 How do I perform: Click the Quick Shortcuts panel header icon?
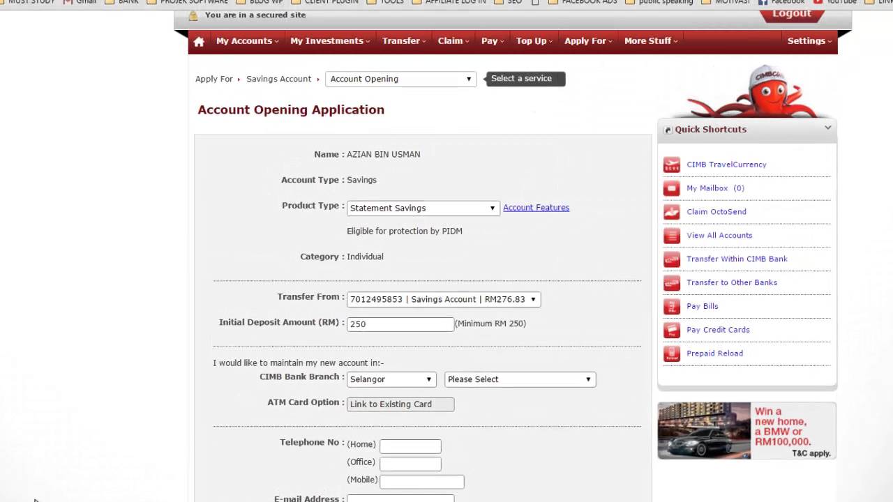point(668,130)
